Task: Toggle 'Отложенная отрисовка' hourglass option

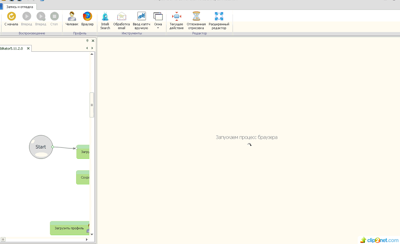Action: pyautogui.click(x=196, y=17)
